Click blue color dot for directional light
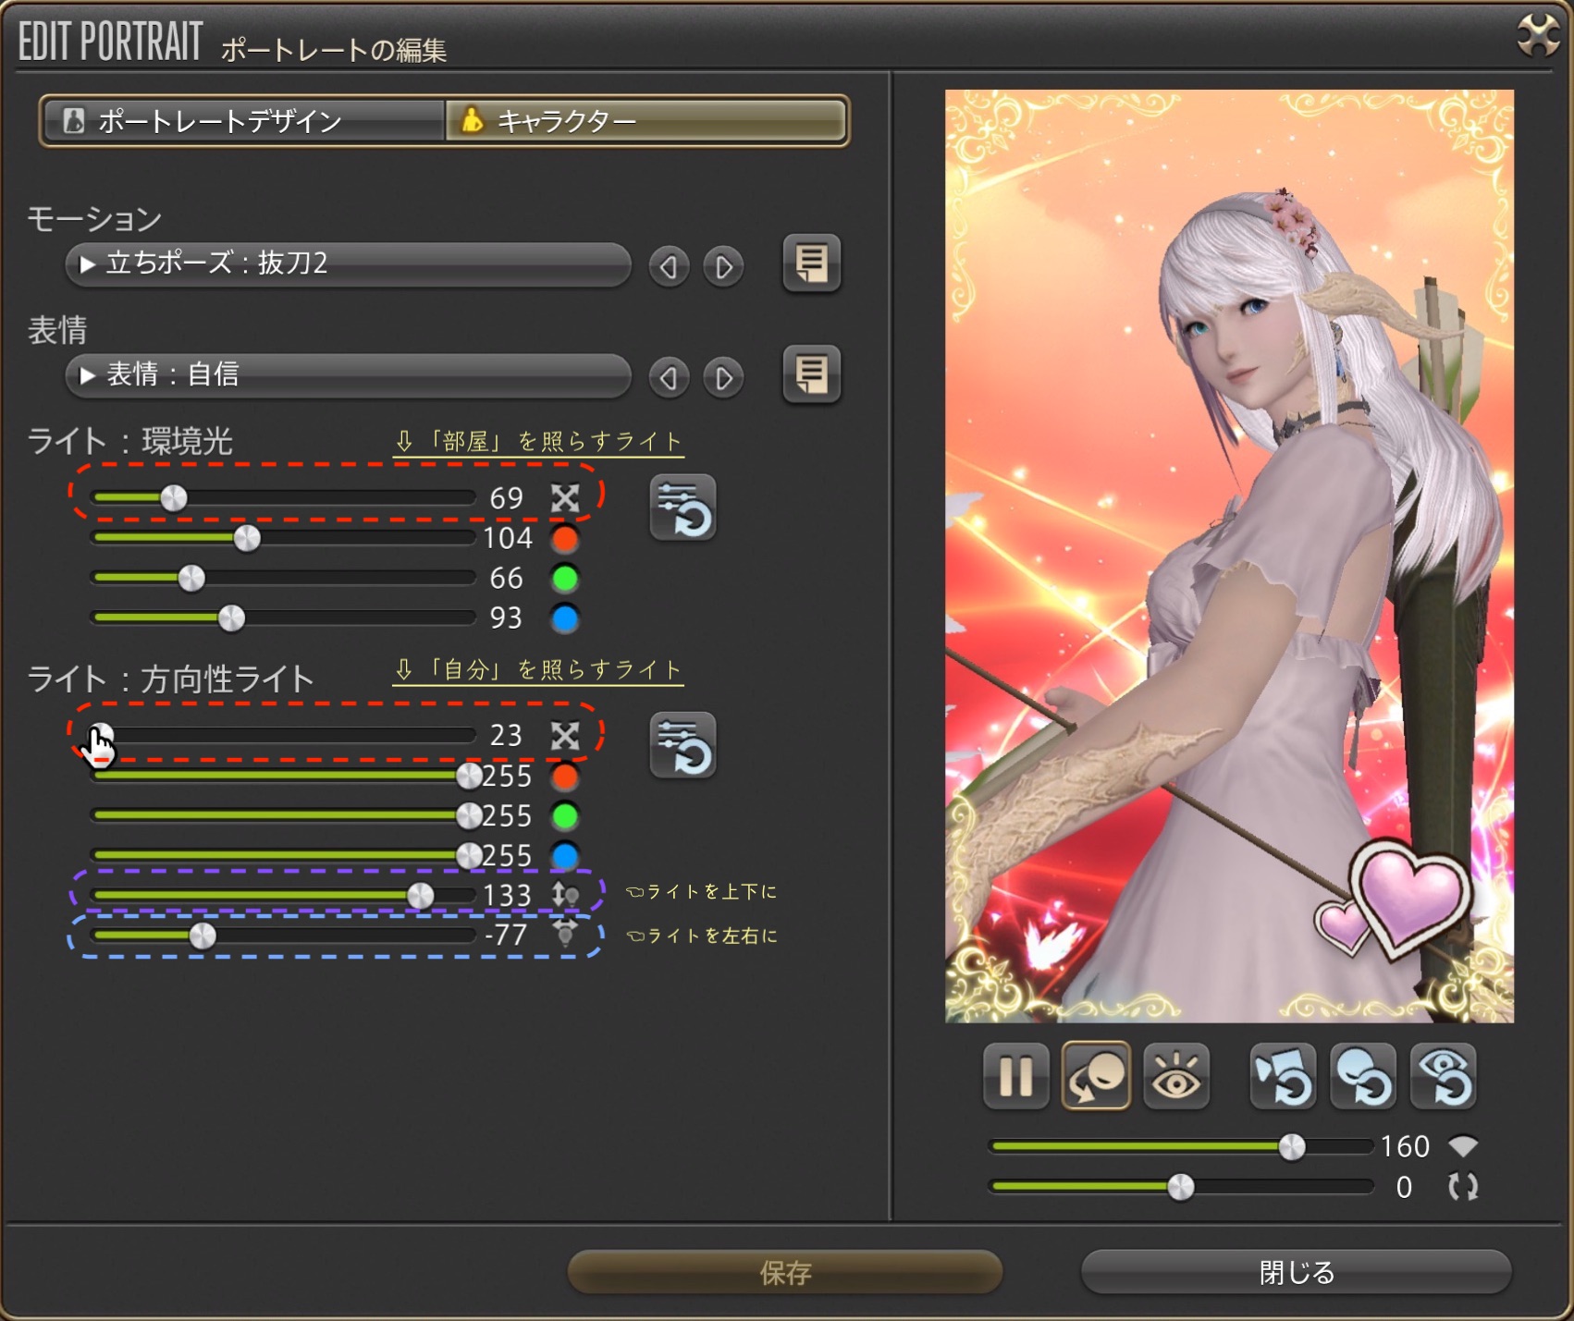The width and height of the screenshot is (1574, 1321). (x=565, y=856)
